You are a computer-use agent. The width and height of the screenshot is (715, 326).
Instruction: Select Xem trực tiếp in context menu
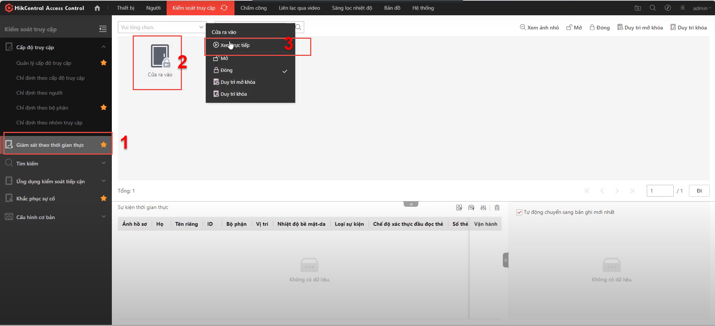click(235, 45)
